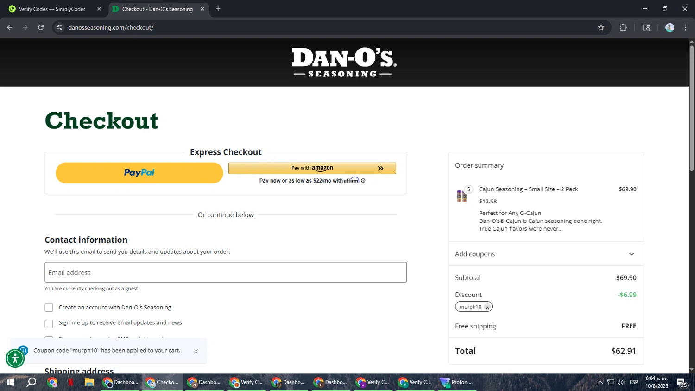Click the Cajun Seasoning product thumbnail
This screenshot has height=391, width=695.
(462, 196)
